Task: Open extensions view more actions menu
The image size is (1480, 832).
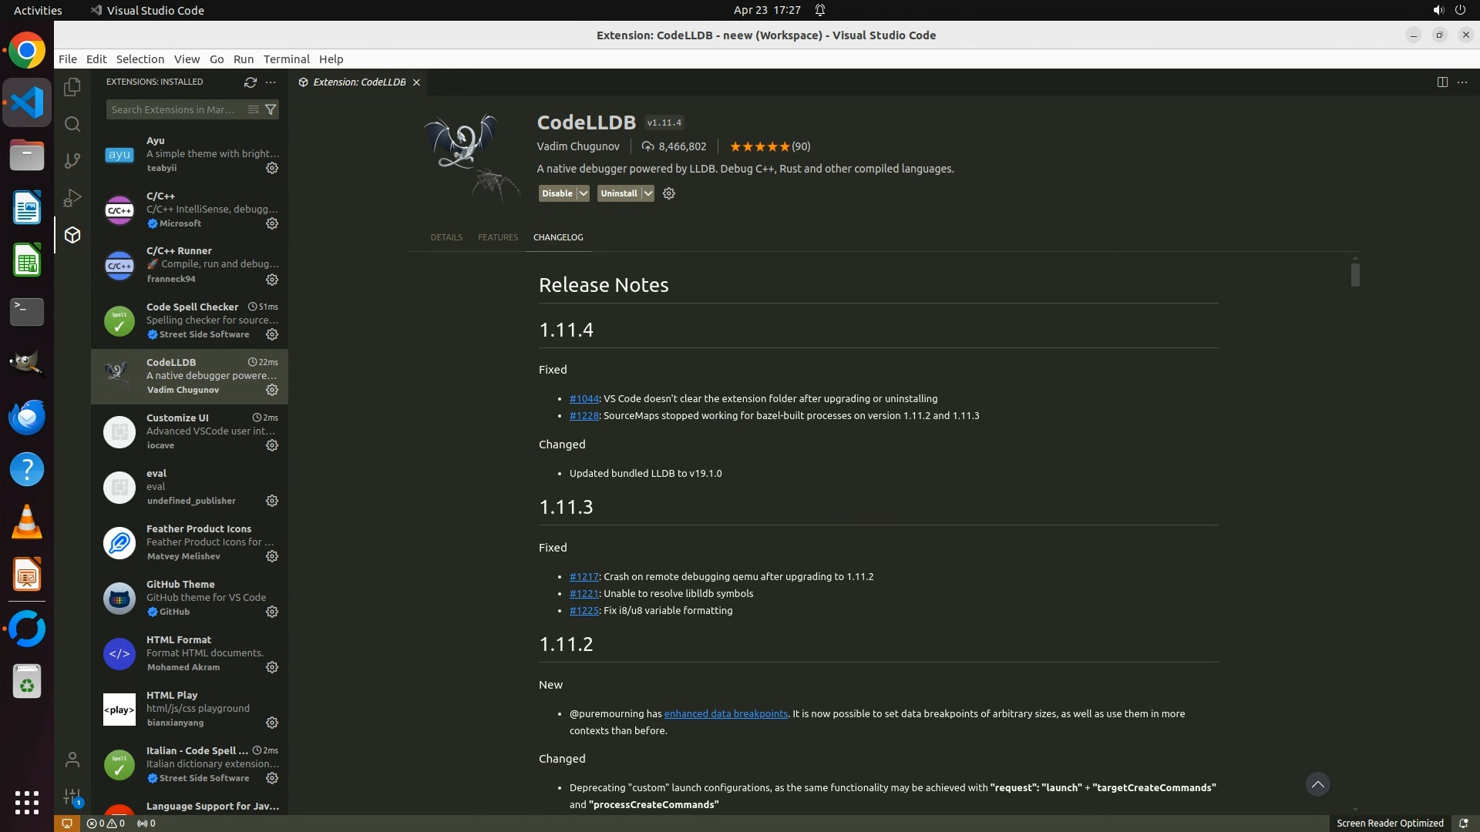Action: (x=271, y=82)
